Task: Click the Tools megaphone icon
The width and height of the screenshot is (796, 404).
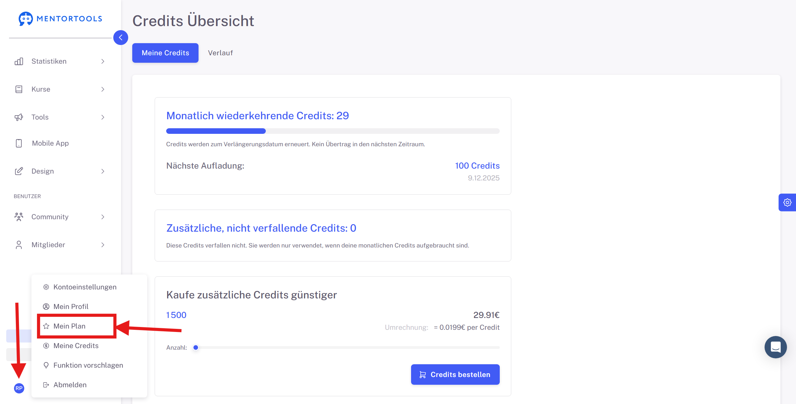Action: click(x=19, y=117)
